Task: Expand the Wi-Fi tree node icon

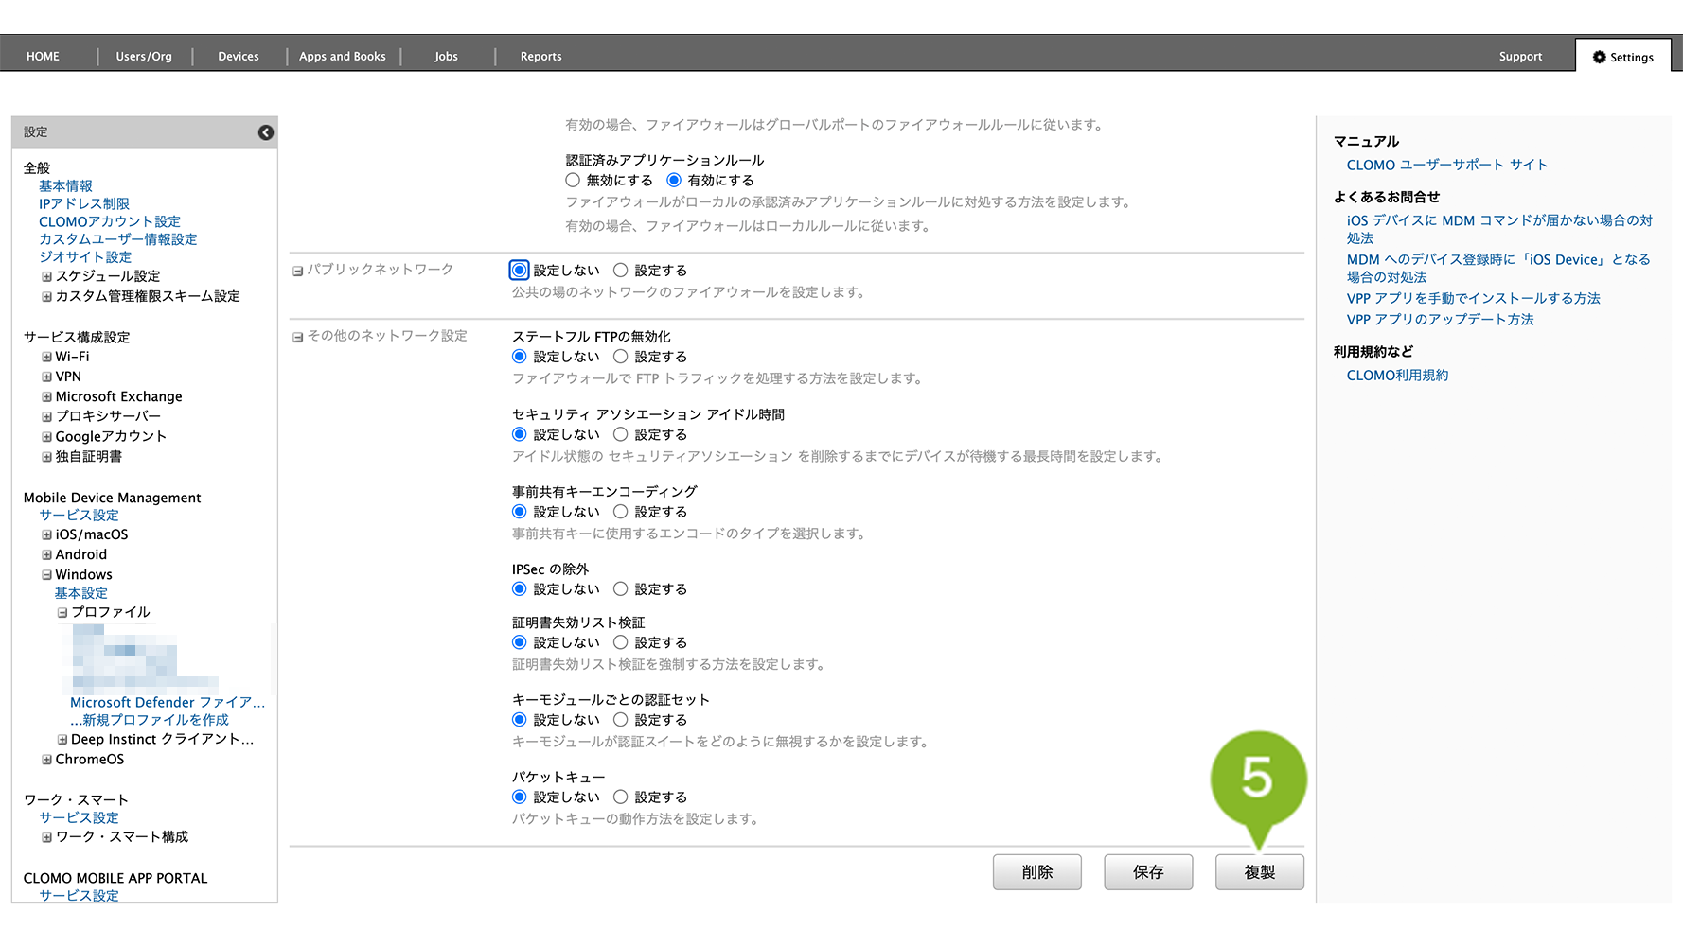Action: pos(46,358)
